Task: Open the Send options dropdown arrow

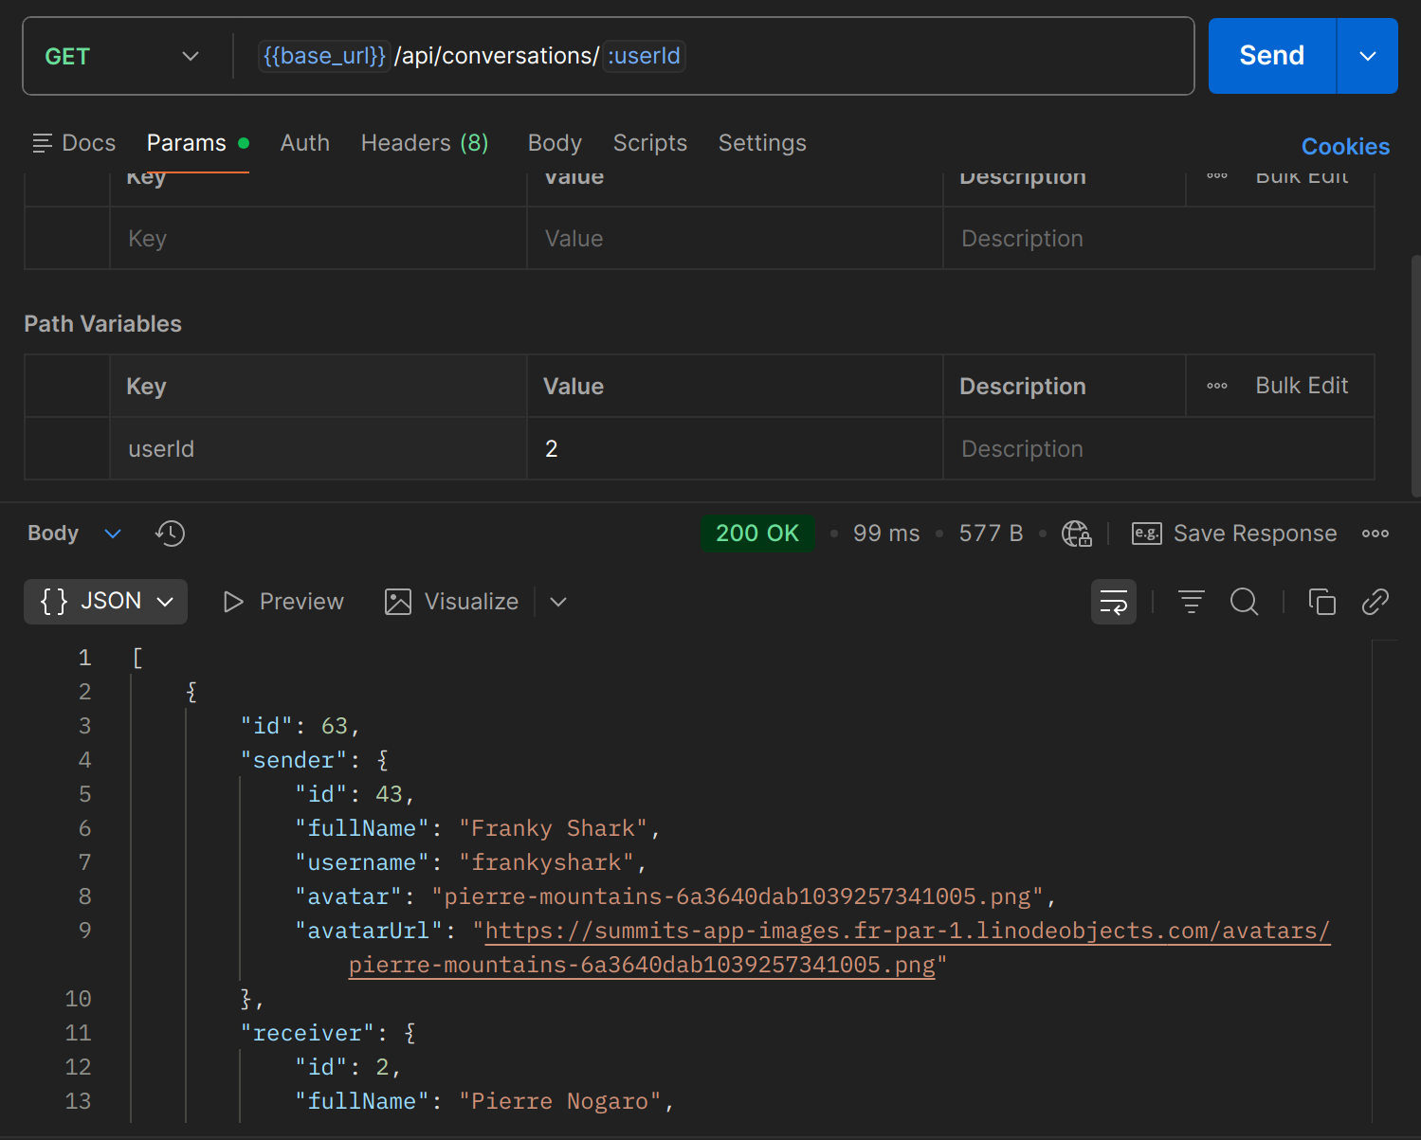Action: 1368,56
